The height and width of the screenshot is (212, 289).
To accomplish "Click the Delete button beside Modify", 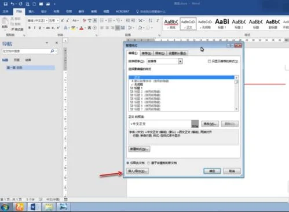I will click(x=230, y=124).
